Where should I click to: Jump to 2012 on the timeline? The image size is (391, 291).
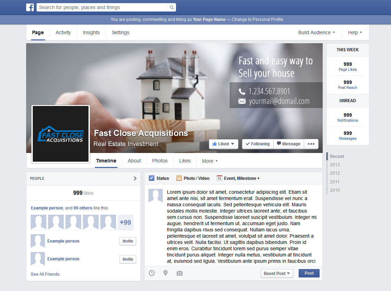(335, 173)
